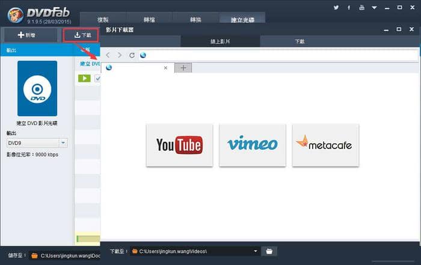
Task: Select the 線上影片 tab in downloader
Action: tap(220, 41)
